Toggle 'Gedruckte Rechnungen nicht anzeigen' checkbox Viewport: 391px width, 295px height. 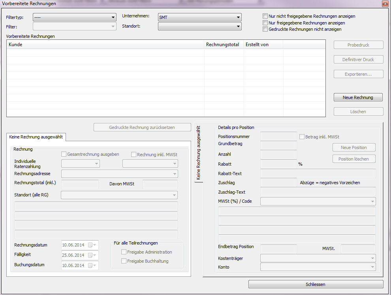[265, 29]
